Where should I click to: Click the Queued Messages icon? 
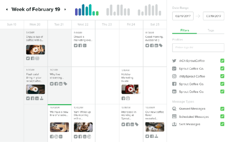pyautogui.click(x=174, y=109)
